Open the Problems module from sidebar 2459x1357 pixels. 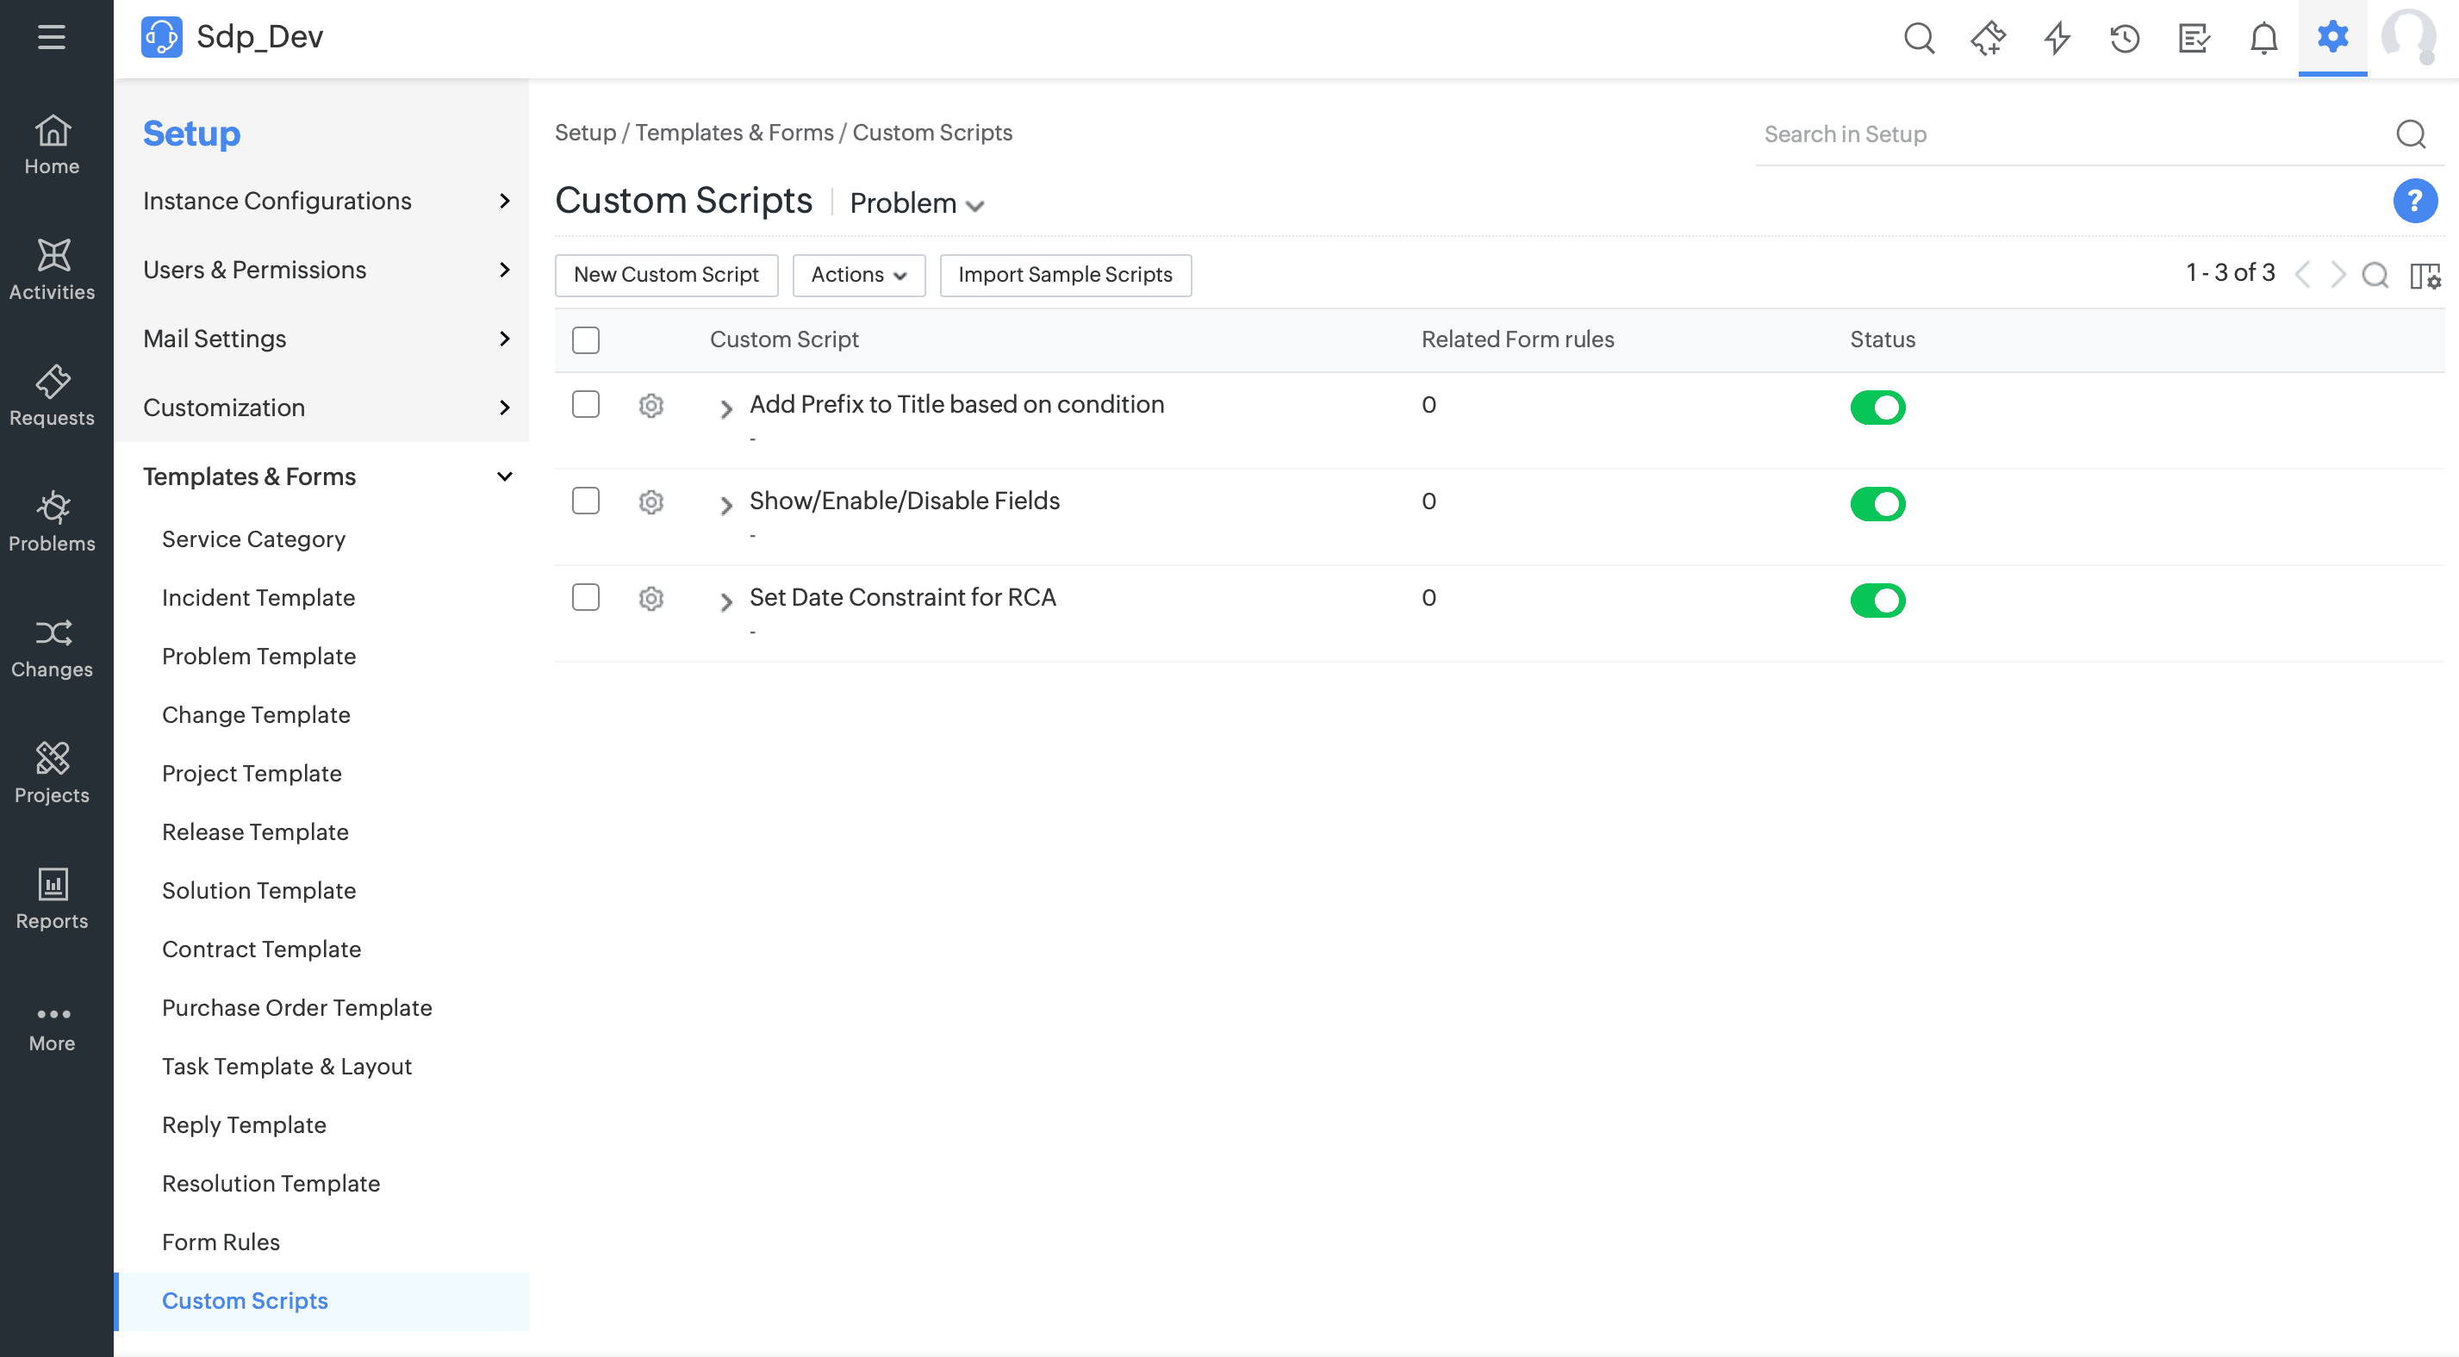pos(53,520)
